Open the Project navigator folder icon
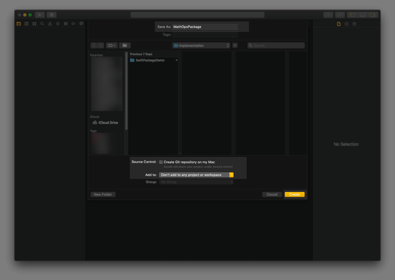The height and width of the screenshot is (280, 395). point(19,24)
